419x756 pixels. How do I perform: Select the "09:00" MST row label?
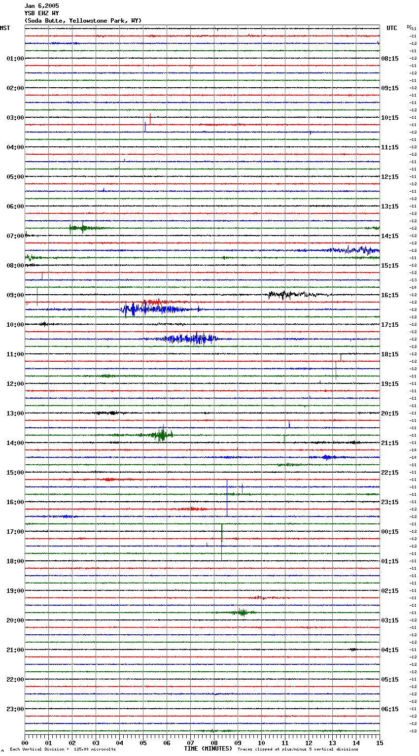(x=15, y=295)
